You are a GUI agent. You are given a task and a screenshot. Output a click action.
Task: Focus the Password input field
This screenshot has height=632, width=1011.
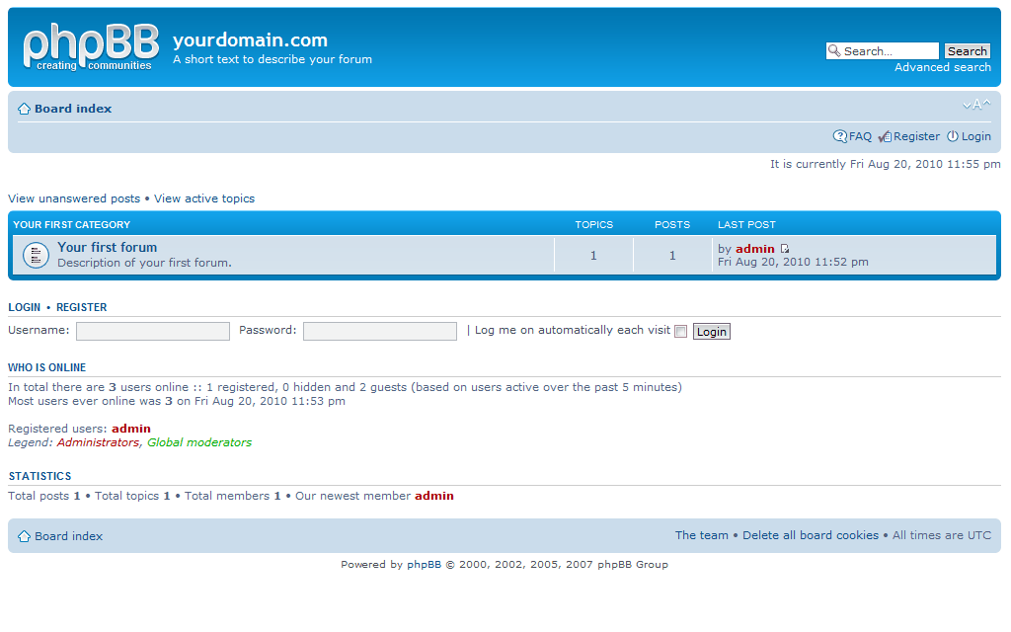pos(379,332)
